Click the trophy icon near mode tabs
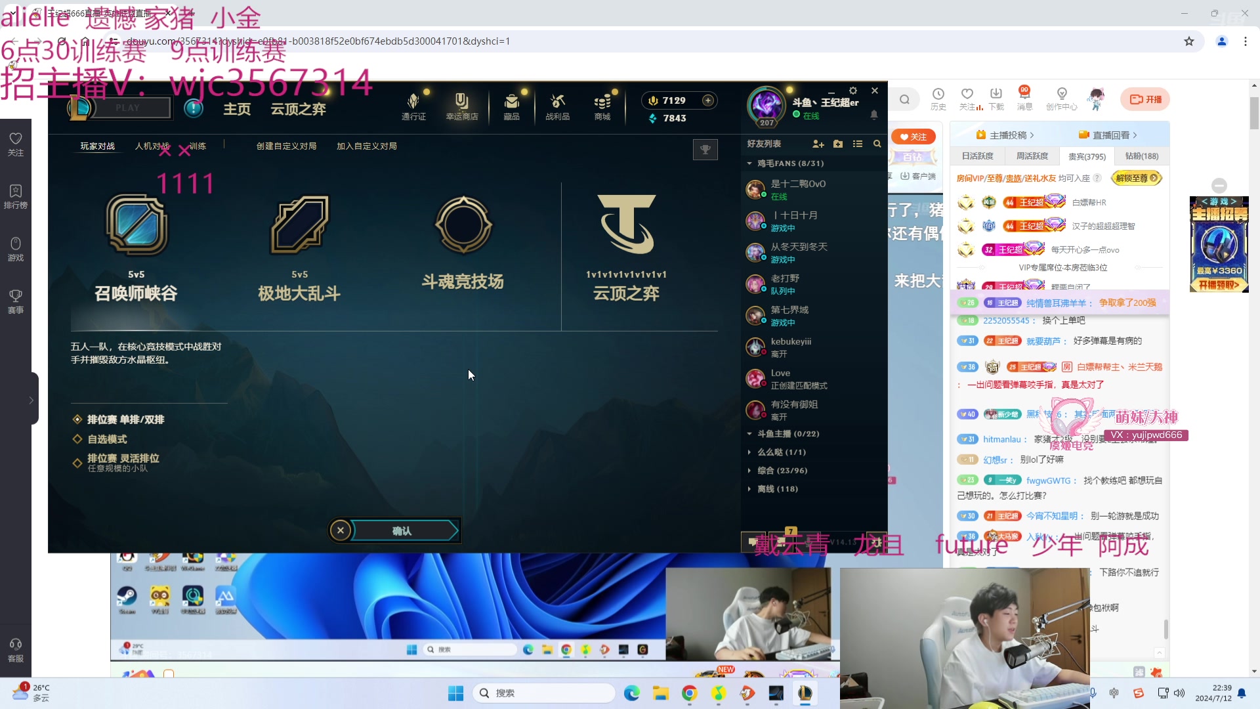The height and width of the screenshot is (709, 1260). coord(705,150)
